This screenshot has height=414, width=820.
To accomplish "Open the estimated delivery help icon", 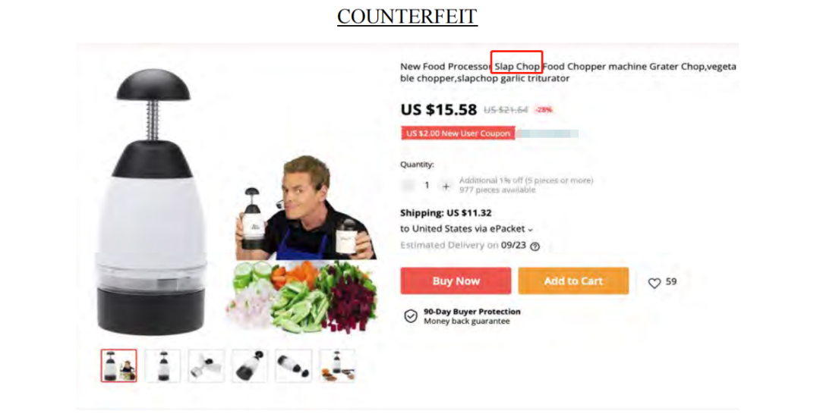I will pyautogui.click(x=535, y=246).
